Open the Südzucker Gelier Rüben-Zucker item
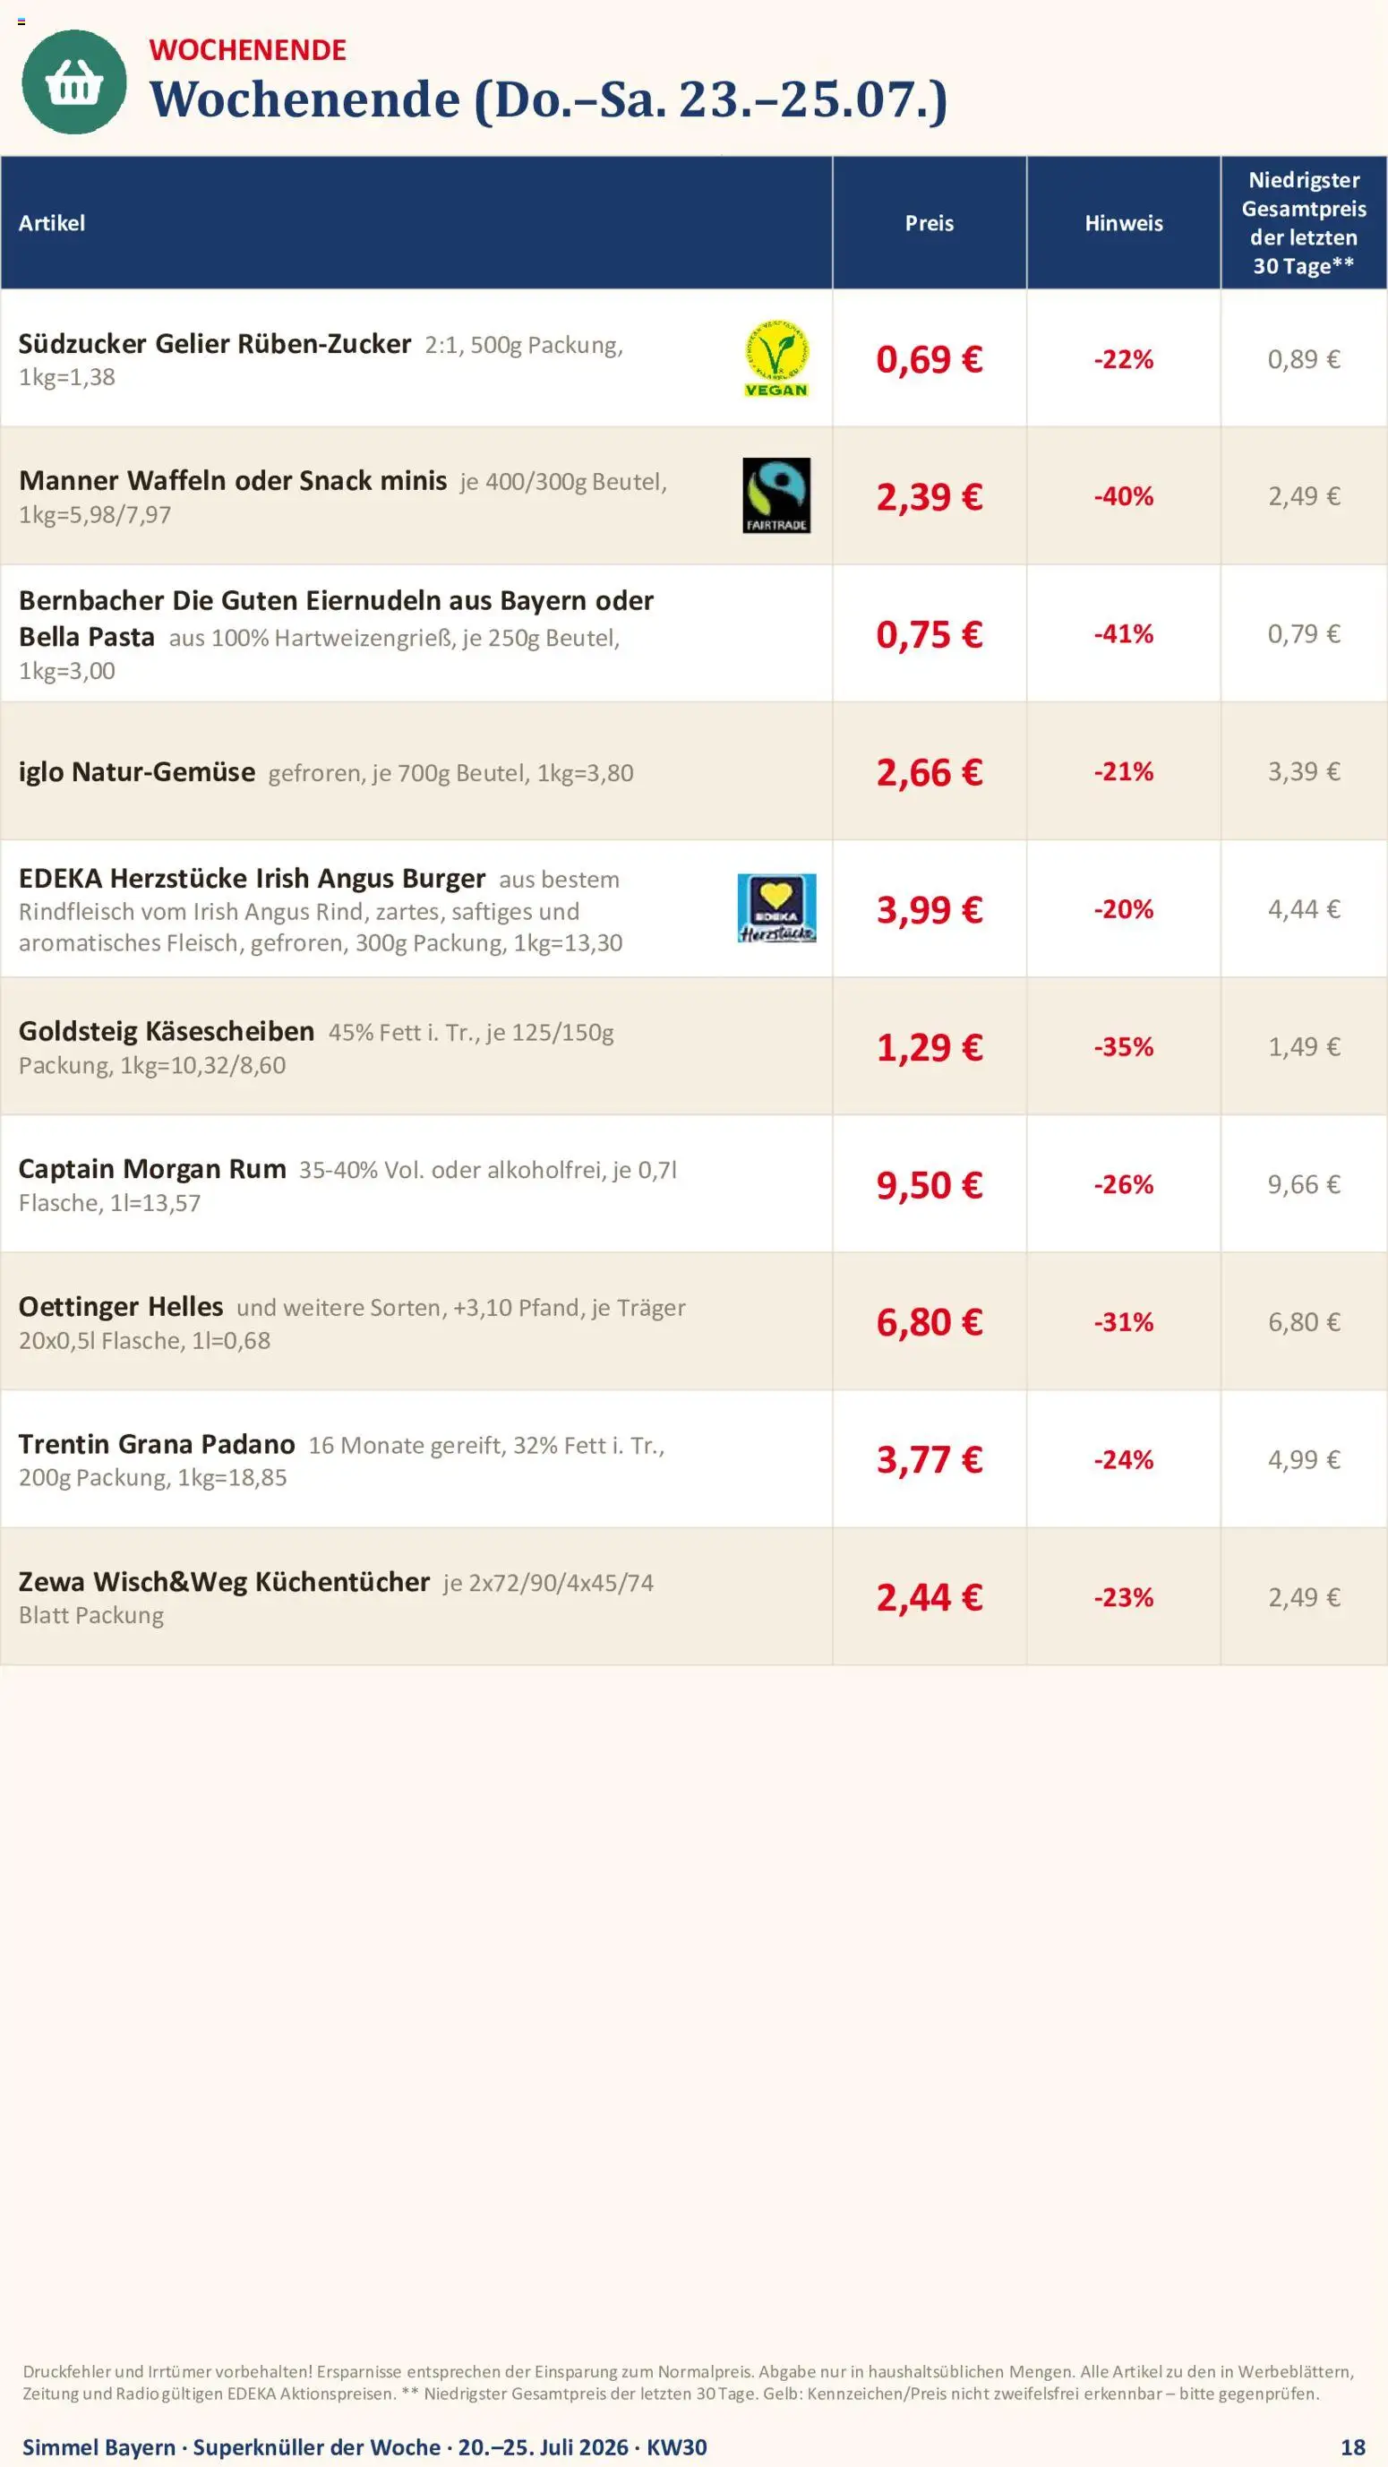The image size is (1388, 2467). 214,344
